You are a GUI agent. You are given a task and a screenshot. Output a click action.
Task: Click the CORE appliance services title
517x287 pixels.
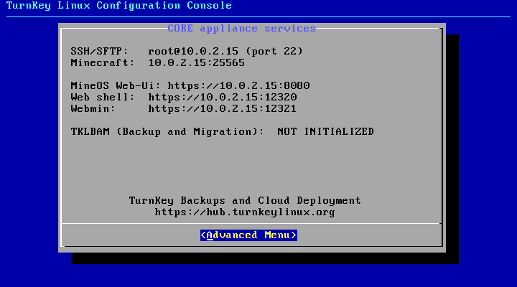click(242, 28)
